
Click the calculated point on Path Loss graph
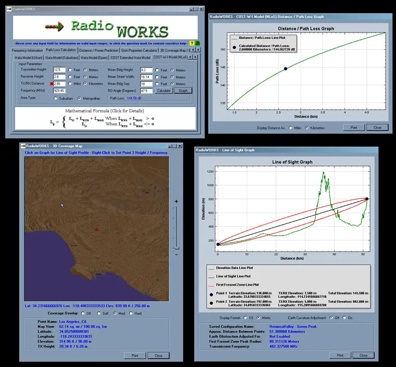tap(285, 69)
